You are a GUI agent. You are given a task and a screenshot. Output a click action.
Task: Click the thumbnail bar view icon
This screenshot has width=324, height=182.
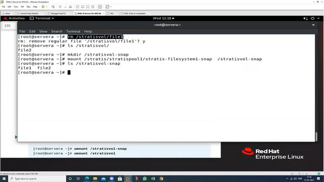click(83, 7)
